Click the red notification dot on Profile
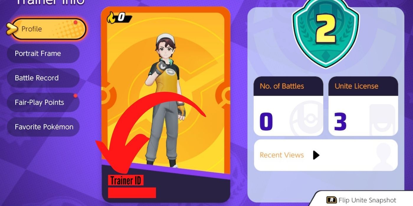Image resolution: width=413 pixels, height=206 pixels. [76, 22]
